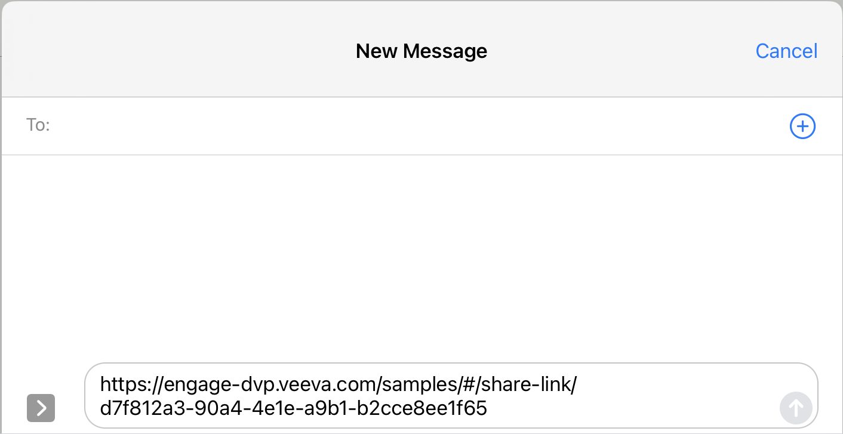Focus the message text input box

click(x=657, y=395)
